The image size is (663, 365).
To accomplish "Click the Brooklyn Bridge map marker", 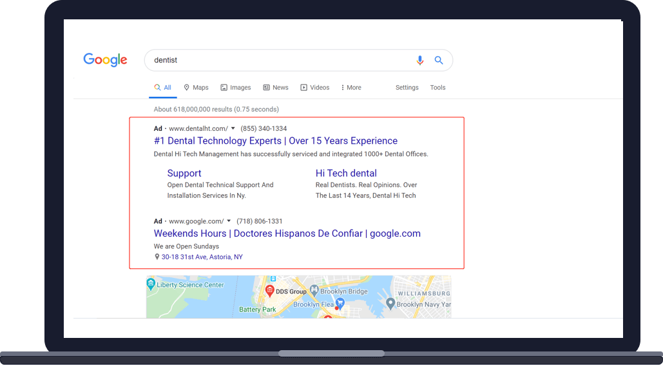I will click(314, 291).
